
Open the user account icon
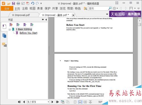(x=131, y=8)
